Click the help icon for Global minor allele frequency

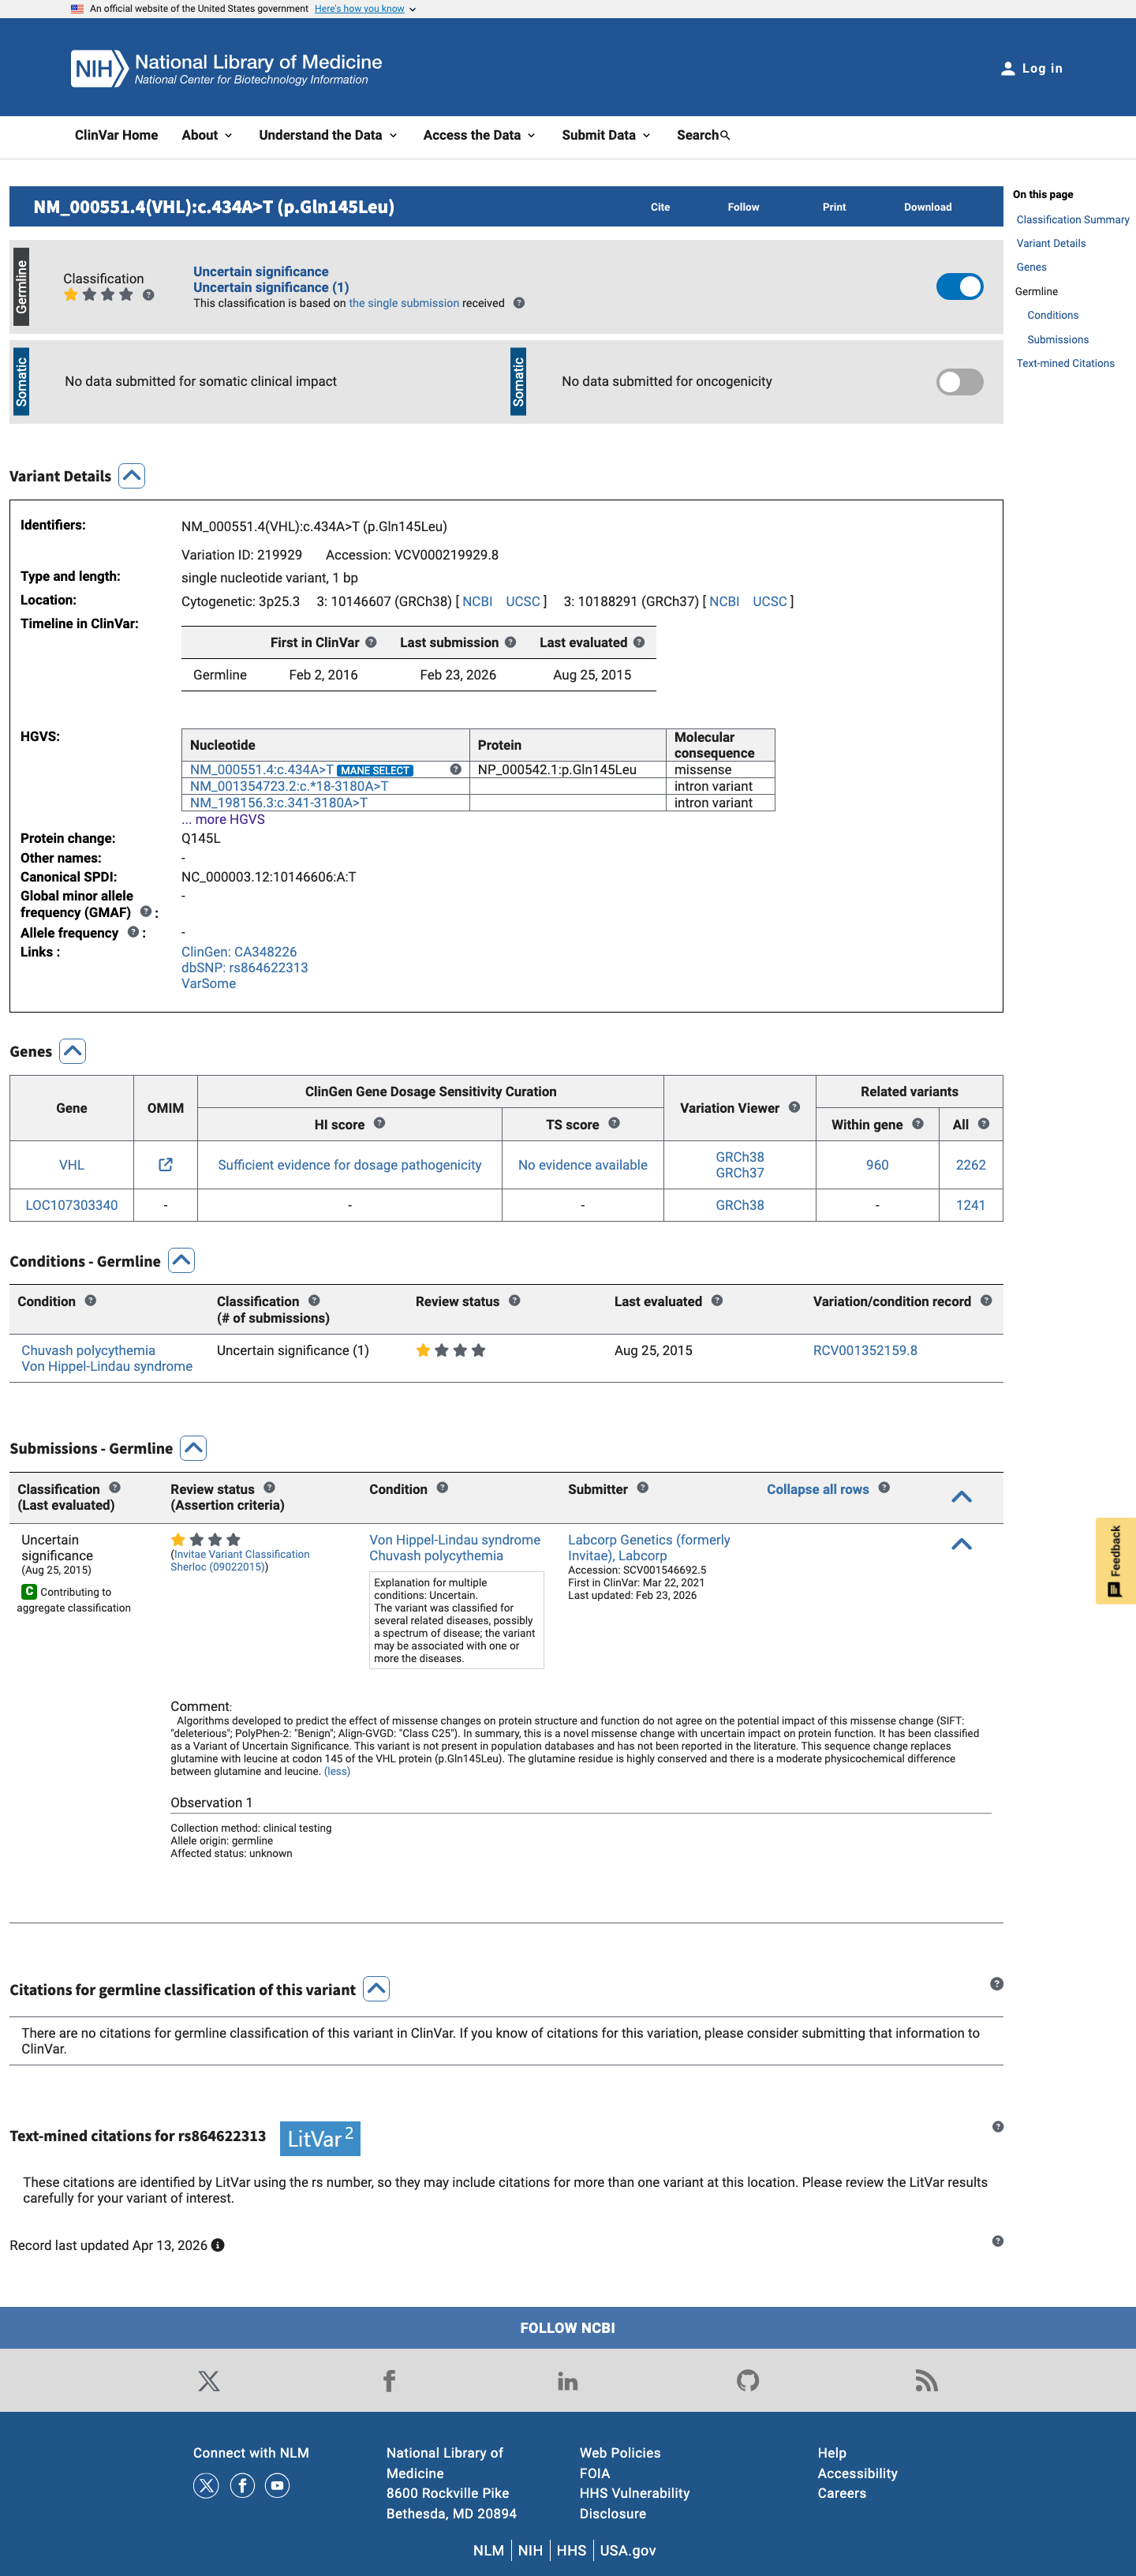tap(146, 912)
